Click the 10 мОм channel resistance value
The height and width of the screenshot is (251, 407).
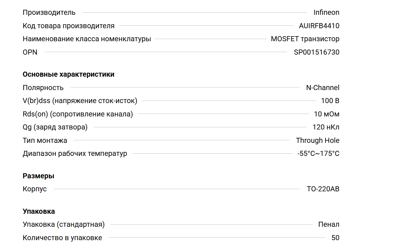tap(326, 114)
